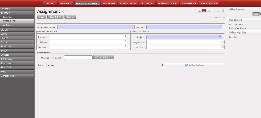Expand Library section in sidebar

pyautogui.click(x=17, y=30)
